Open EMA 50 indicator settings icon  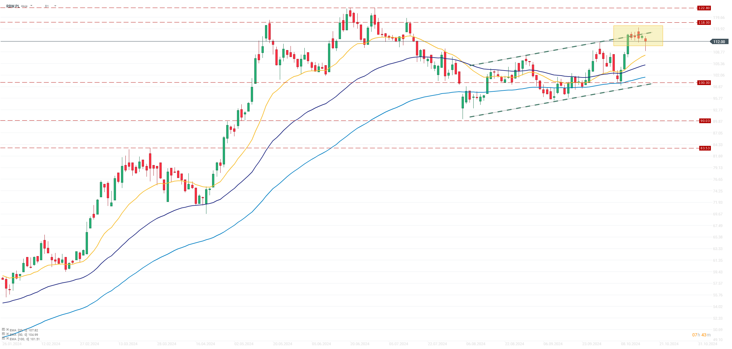click(x=3, y=334)
